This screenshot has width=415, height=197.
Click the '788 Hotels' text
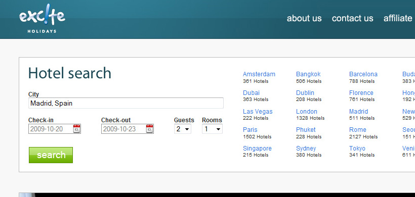(x=362, y=81)
